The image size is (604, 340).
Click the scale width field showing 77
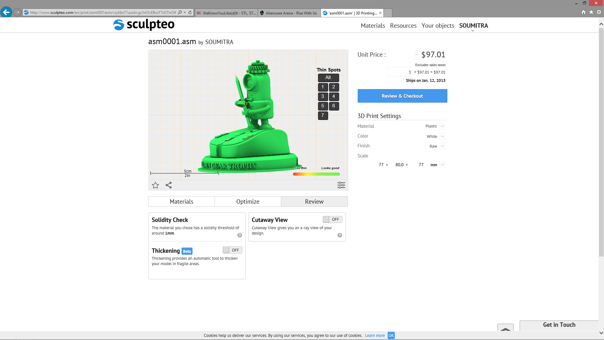381,165
